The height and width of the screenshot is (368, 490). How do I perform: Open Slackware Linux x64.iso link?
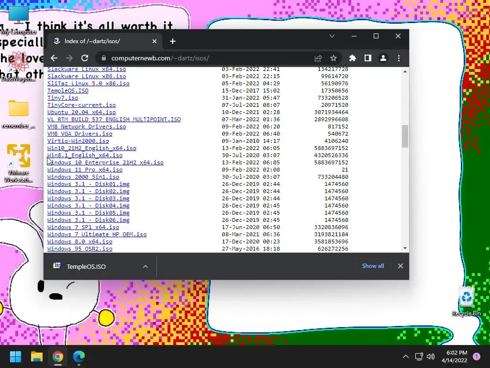click(x=87, y=69)
